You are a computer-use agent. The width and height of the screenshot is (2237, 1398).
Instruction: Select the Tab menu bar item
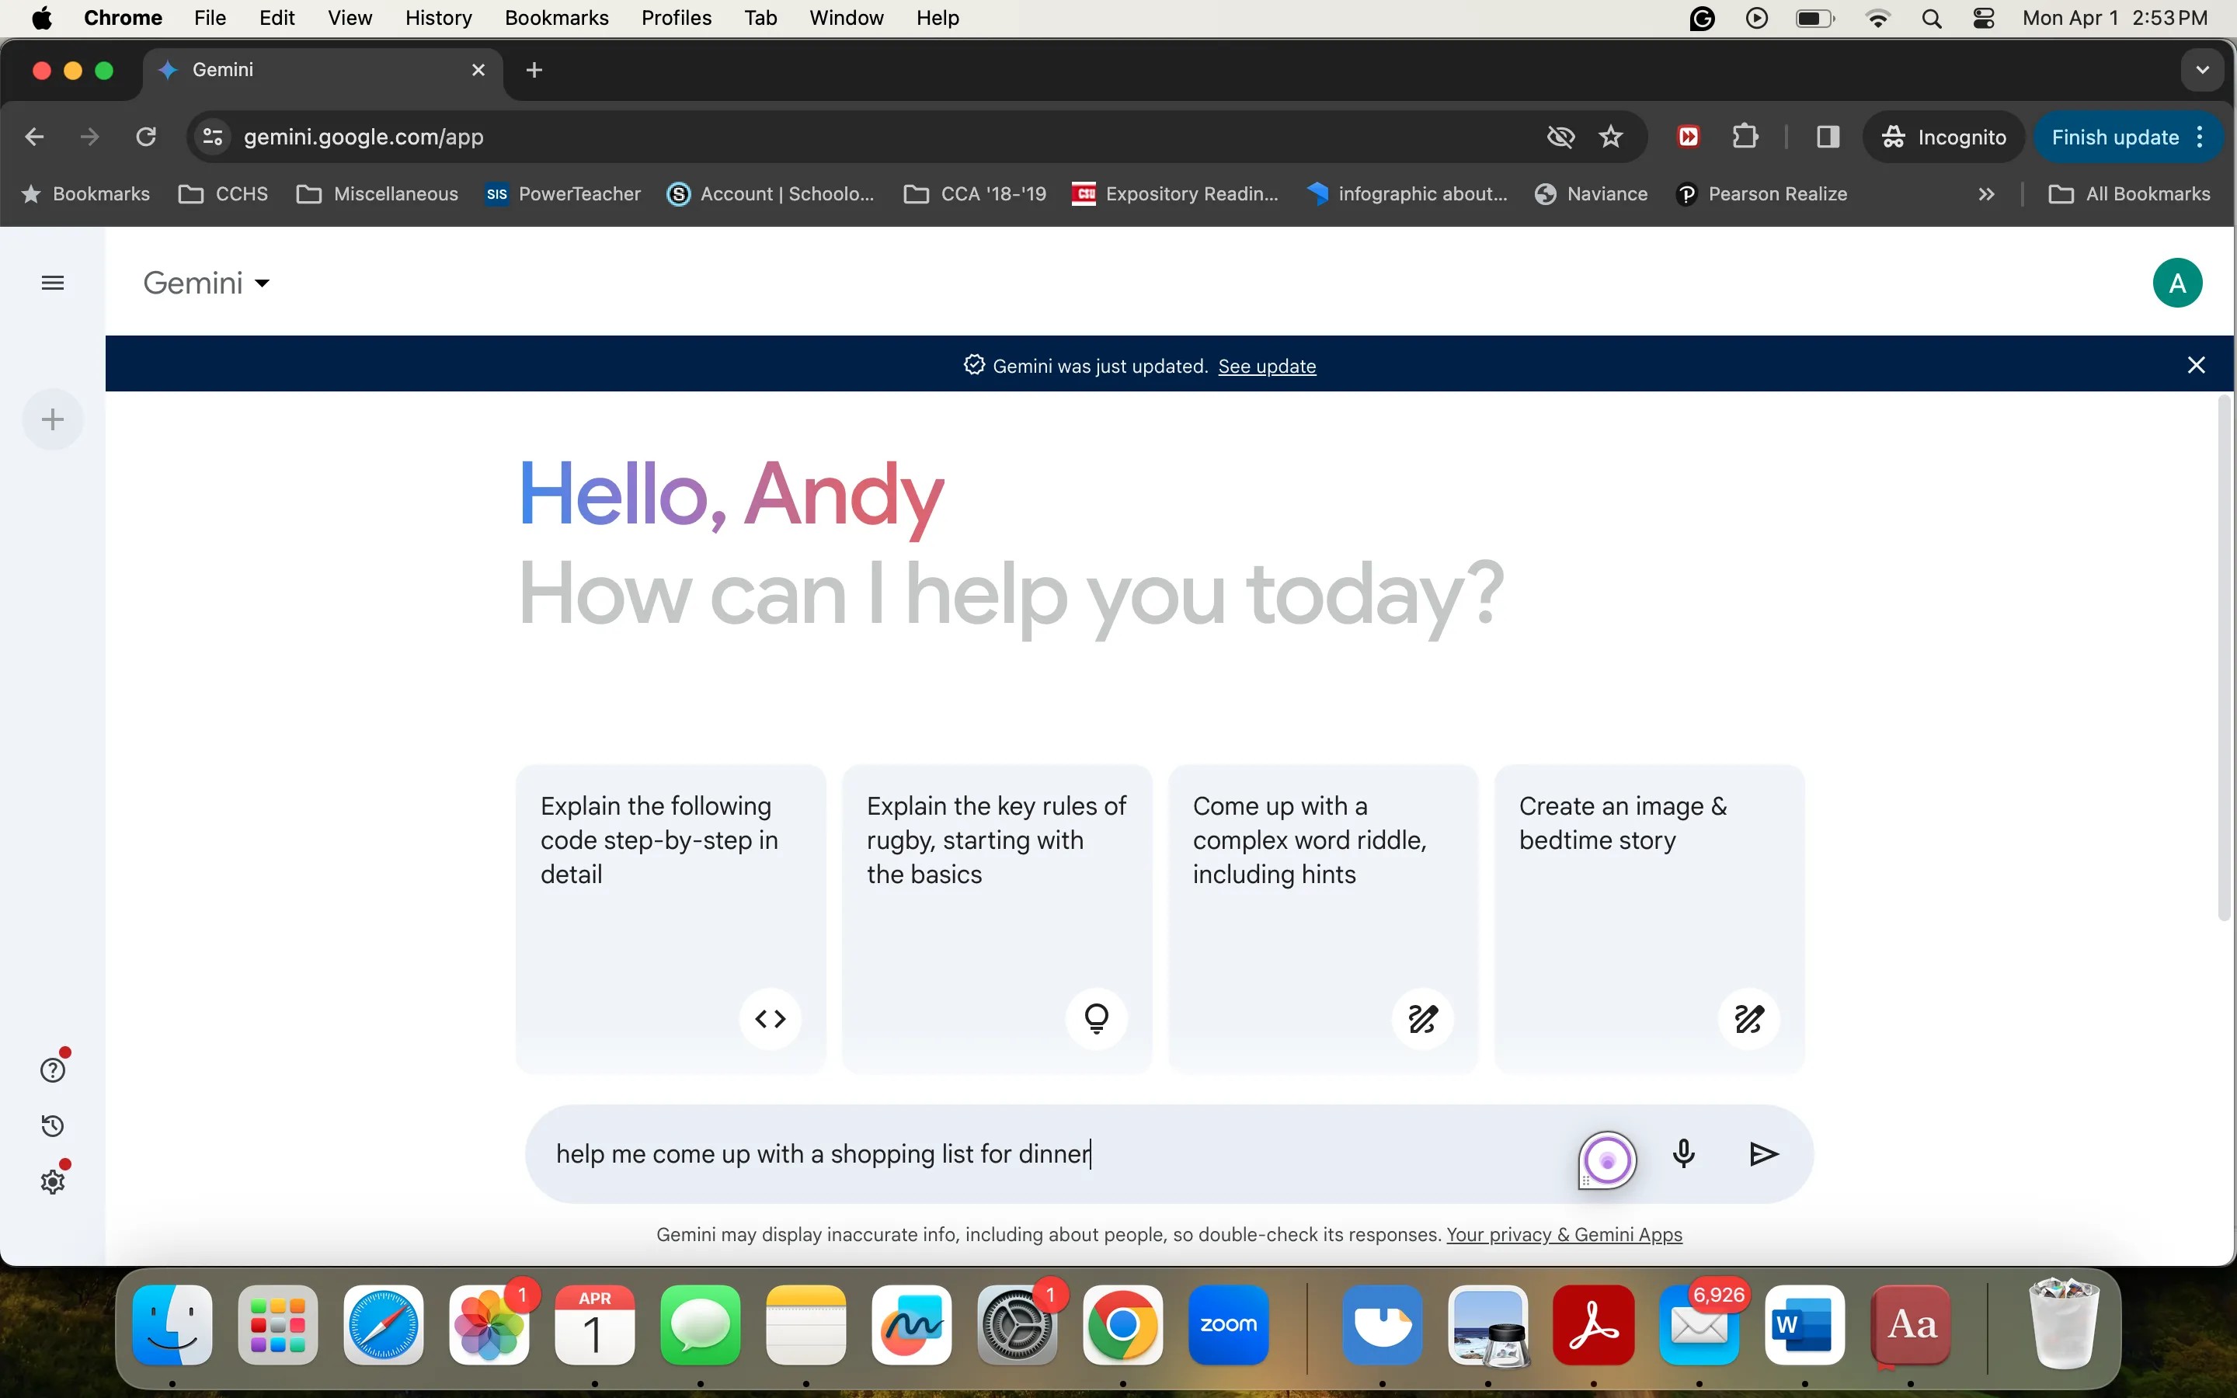coord(760,18)
